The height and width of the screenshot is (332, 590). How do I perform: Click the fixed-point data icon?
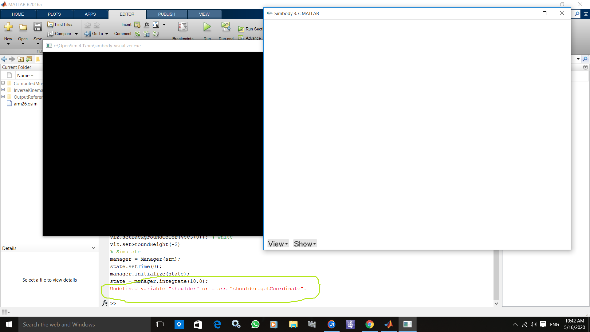156,25
